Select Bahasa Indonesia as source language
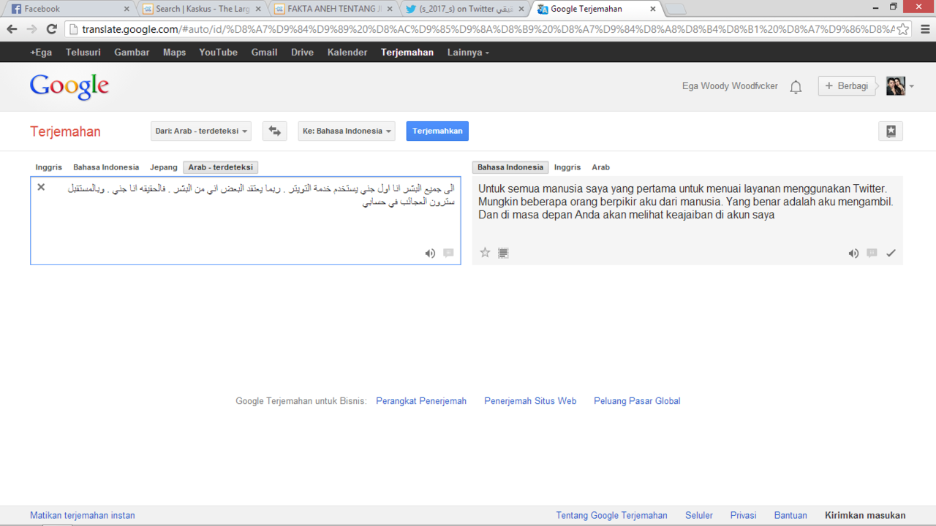936x526 pixels. click(106, 167)
